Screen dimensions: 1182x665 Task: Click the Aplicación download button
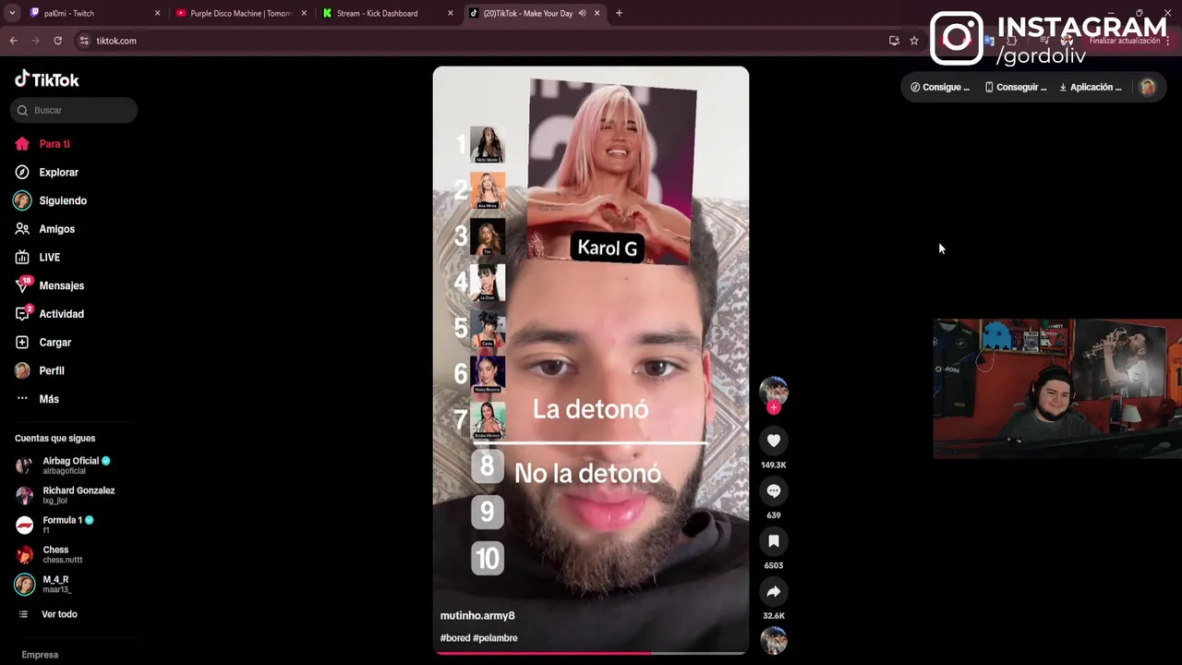[1091, 87]
